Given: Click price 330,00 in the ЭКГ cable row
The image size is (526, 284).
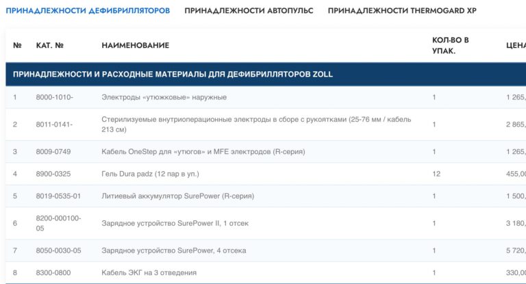Looking at the screenshot, I should (516, 272).
